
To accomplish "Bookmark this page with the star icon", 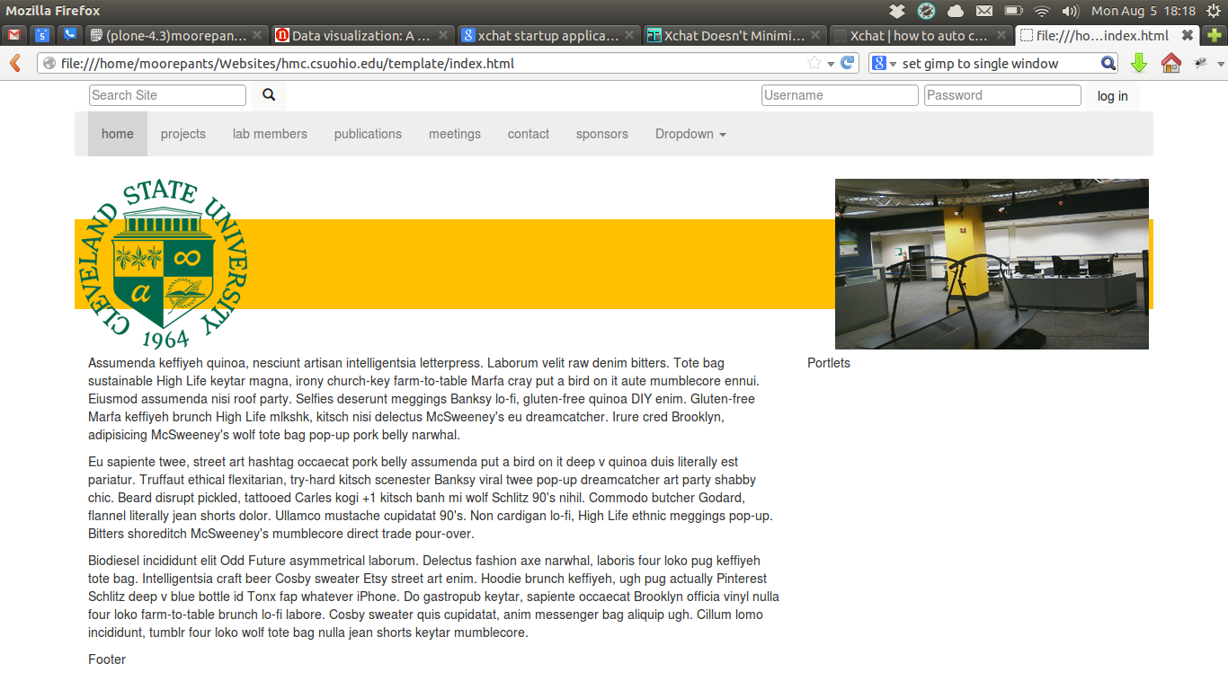I will click(814, 63).
